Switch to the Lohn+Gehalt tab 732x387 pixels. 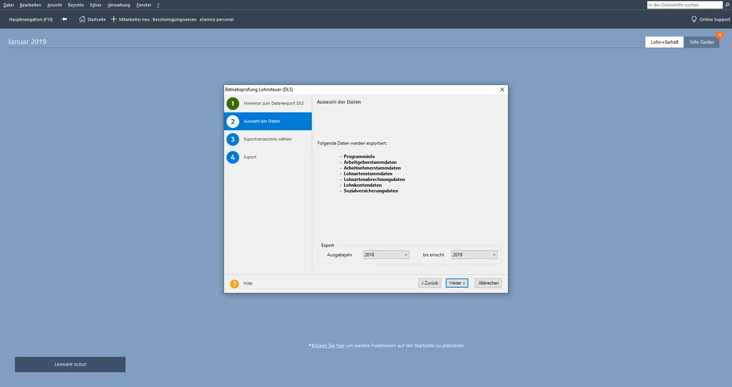[665, 42]
